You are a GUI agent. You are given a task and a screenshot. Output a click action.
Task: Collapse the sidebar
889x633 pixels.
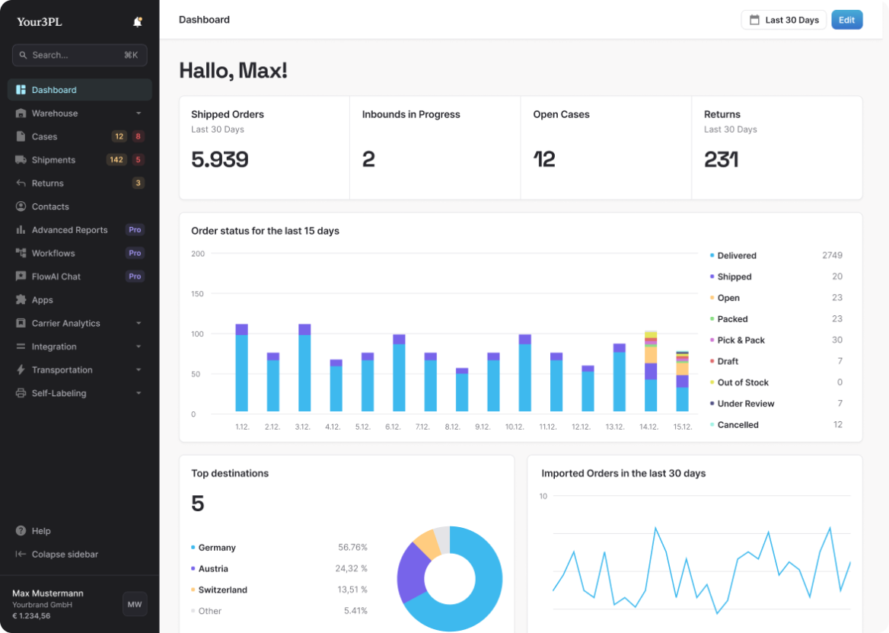click(x=64, y=555)
